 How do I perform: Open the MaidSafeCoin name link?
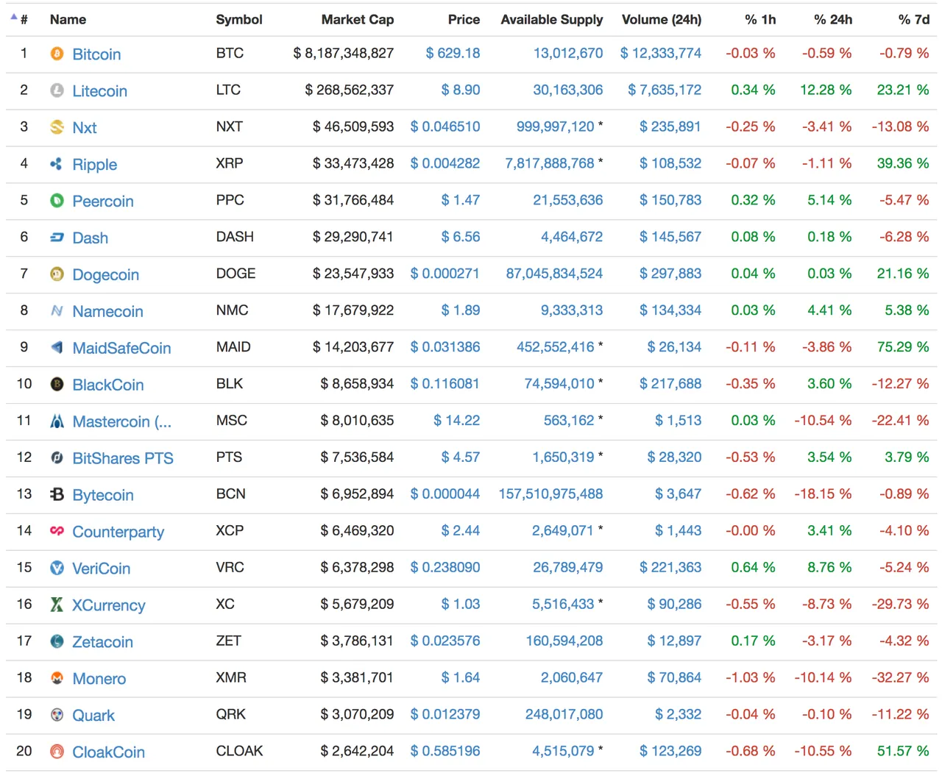(121, 348)
